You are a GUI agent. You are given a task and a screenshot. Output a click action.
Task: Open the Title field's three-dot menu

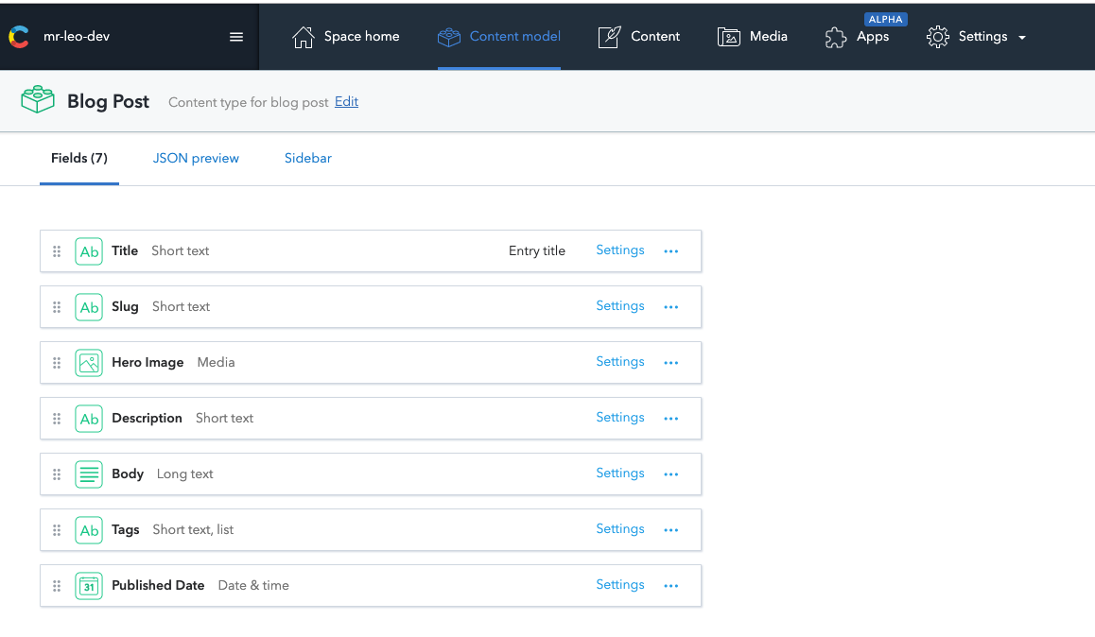(x=671, y=250)
